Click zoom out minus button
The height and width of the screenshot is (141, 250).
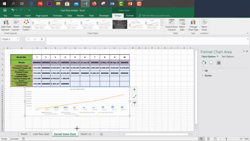(x=220, y=139)
